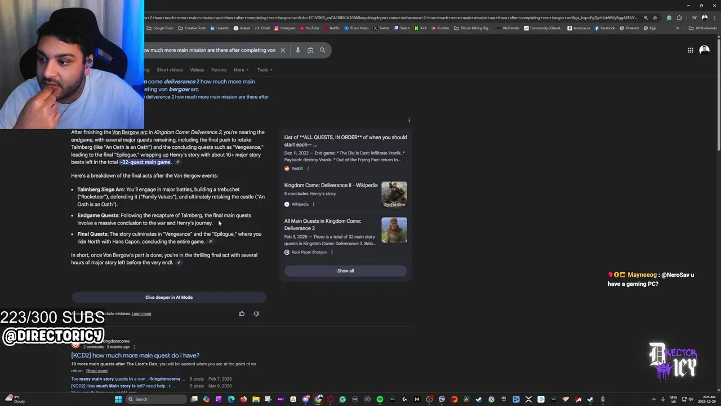The width and height of the screenshot is (721, 406).
Task: Open Reddit result three-dot menu
Action: pos(308,169)
